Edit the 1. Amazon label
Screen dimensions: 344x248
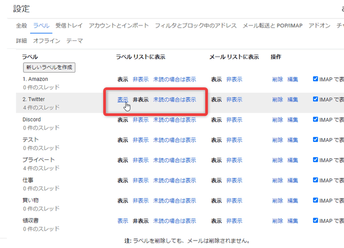(x=293, y=79)
